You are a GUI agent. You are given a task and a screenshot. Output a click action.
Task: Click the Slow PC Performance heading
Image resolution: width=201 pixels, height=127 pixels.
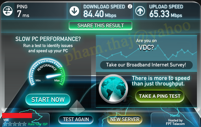tap(48, 39)
